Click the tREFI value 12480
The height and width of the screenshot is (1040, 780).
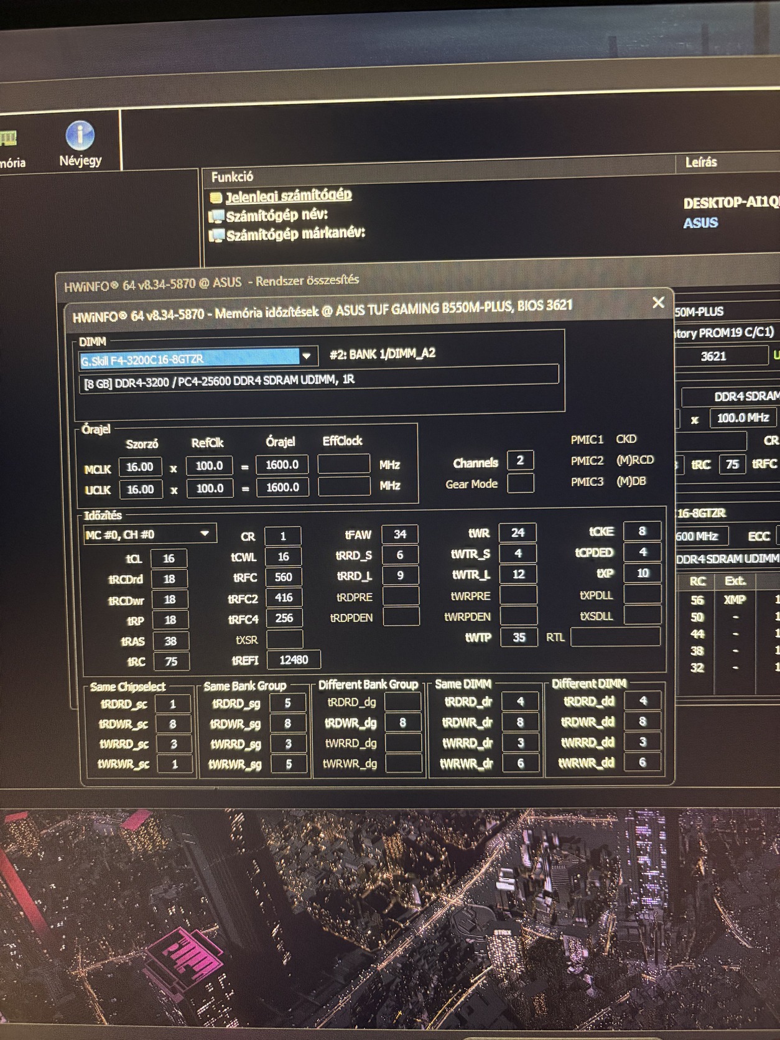tap(294, 659)
